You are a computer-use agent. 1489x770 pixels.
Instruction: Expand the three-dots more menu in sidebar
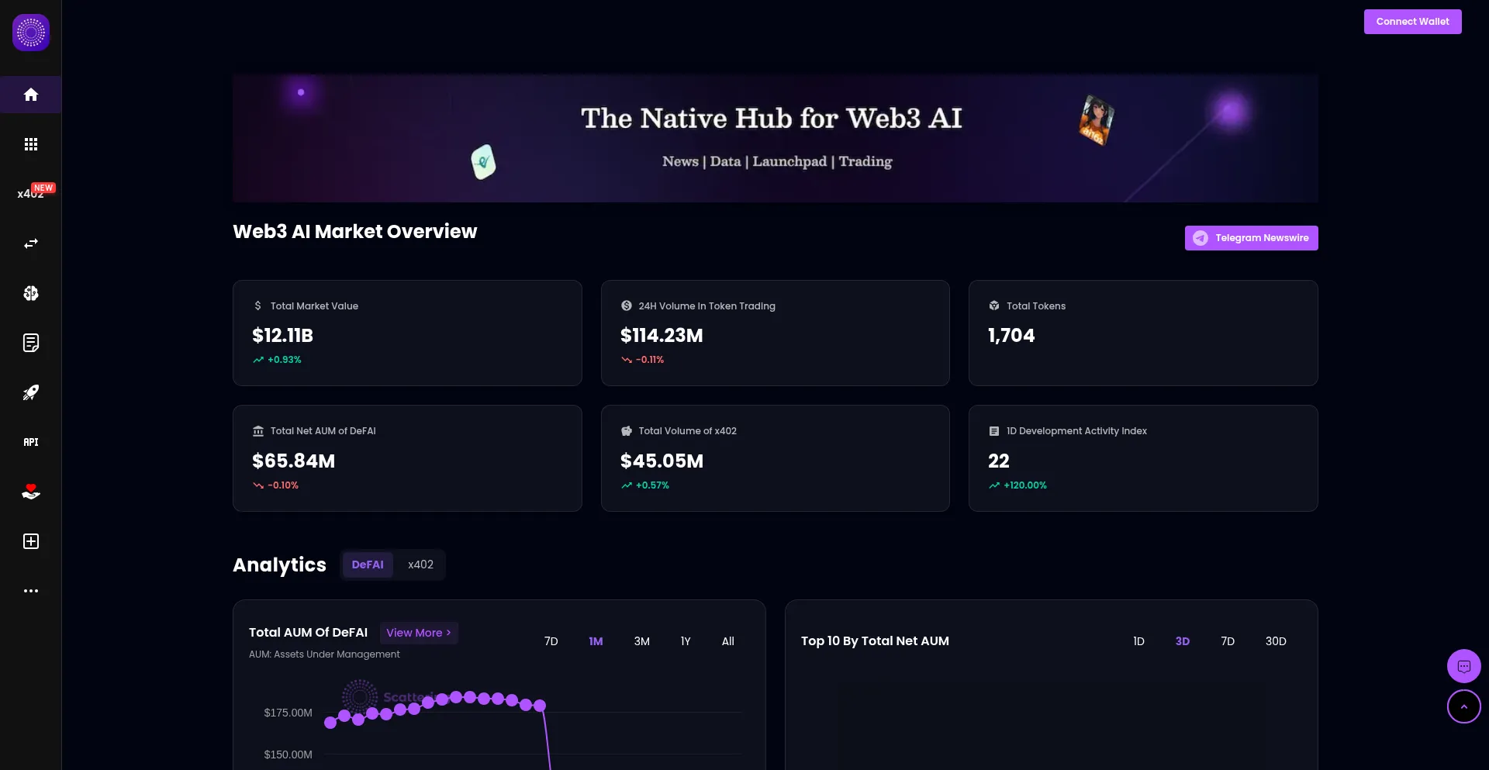[x=31, y=591]
